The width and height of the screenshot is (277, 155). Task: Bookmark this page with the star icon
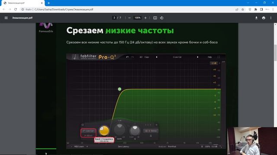[x=243, y=9]
